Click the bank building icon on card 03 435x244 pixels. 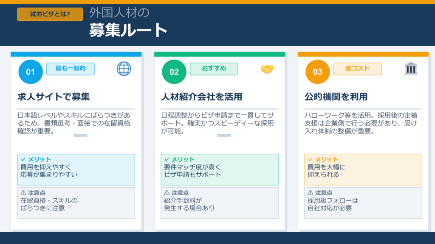click(411, 69)
